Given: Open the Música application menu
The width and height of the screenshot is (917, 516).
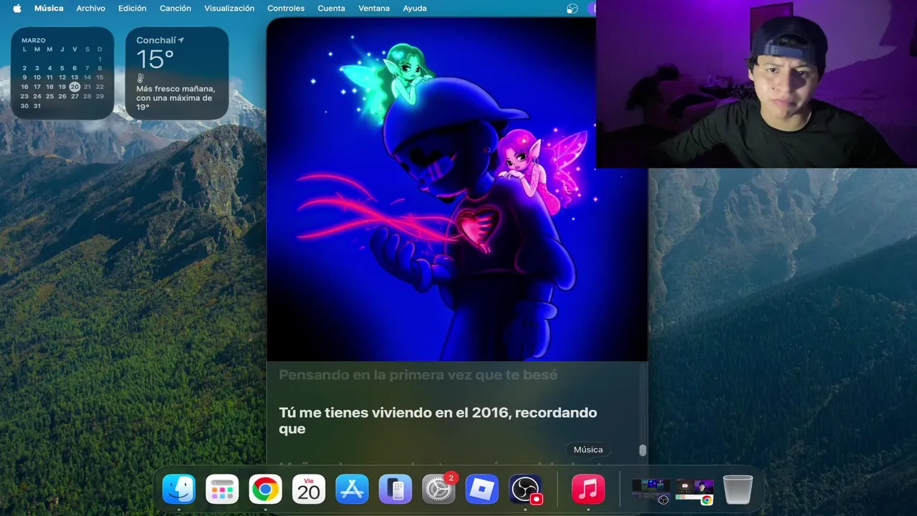Looking at the screenshot, I should [49, 9].
